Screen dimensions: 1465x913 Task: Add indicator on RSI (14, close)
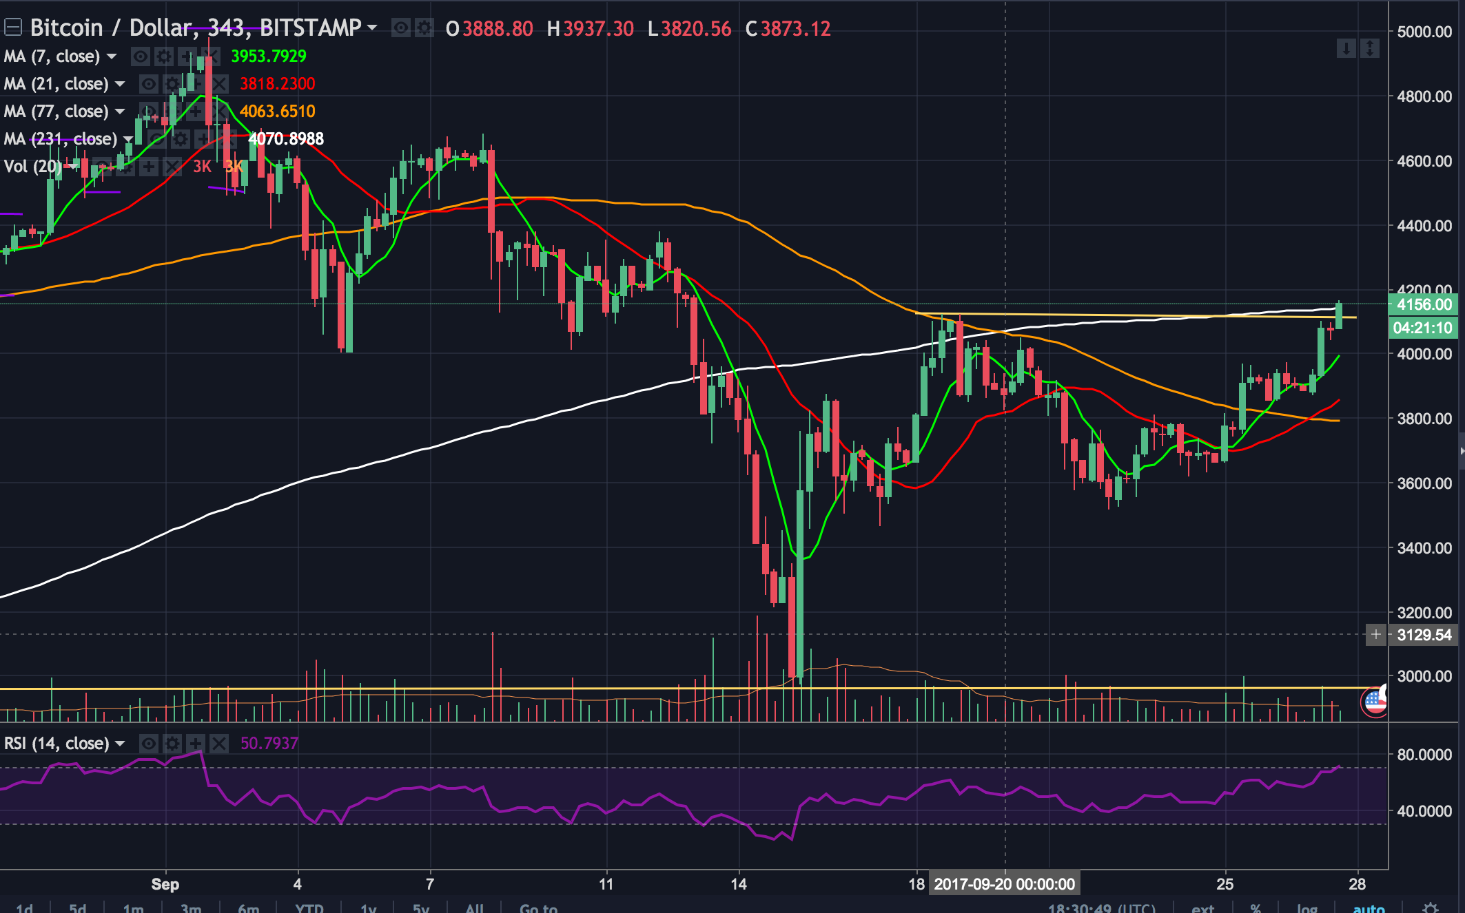coord(195,744)
